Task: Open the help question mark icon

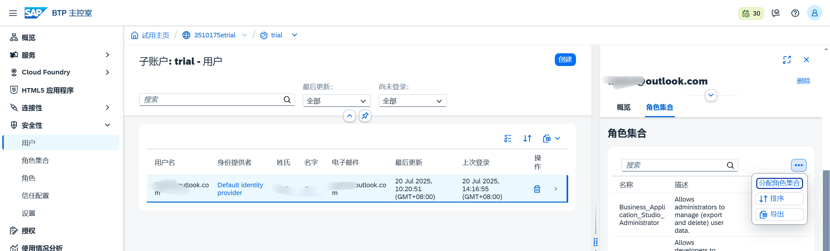Action: [x=795, y=13]
